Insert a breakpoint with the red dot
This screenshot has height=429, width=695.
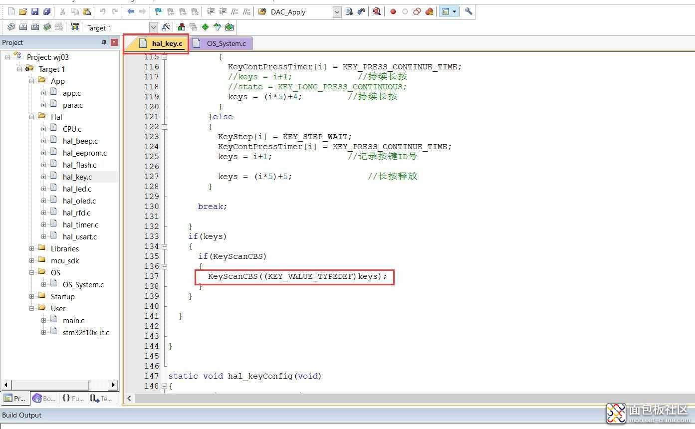[393, 11]
